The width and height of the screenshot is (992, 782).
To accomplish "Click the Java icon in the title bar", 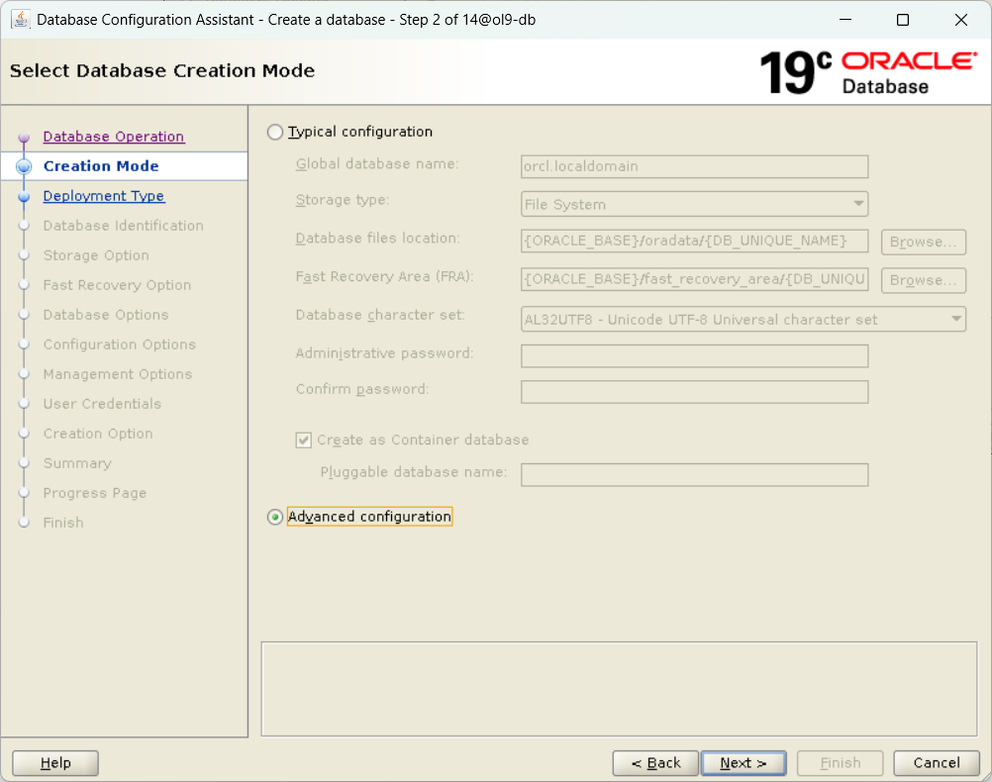I will point(20,20).
